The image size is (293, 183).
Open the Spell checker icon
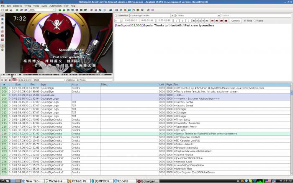[142, 10]
